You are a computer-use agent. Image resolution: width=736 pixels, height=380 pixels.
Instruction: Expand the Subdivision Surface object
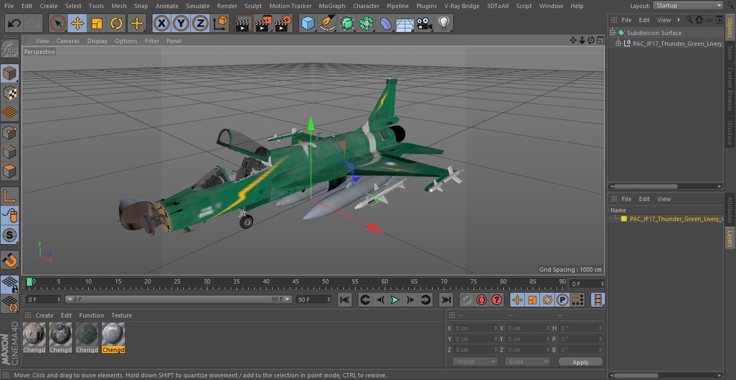point(613,33)
